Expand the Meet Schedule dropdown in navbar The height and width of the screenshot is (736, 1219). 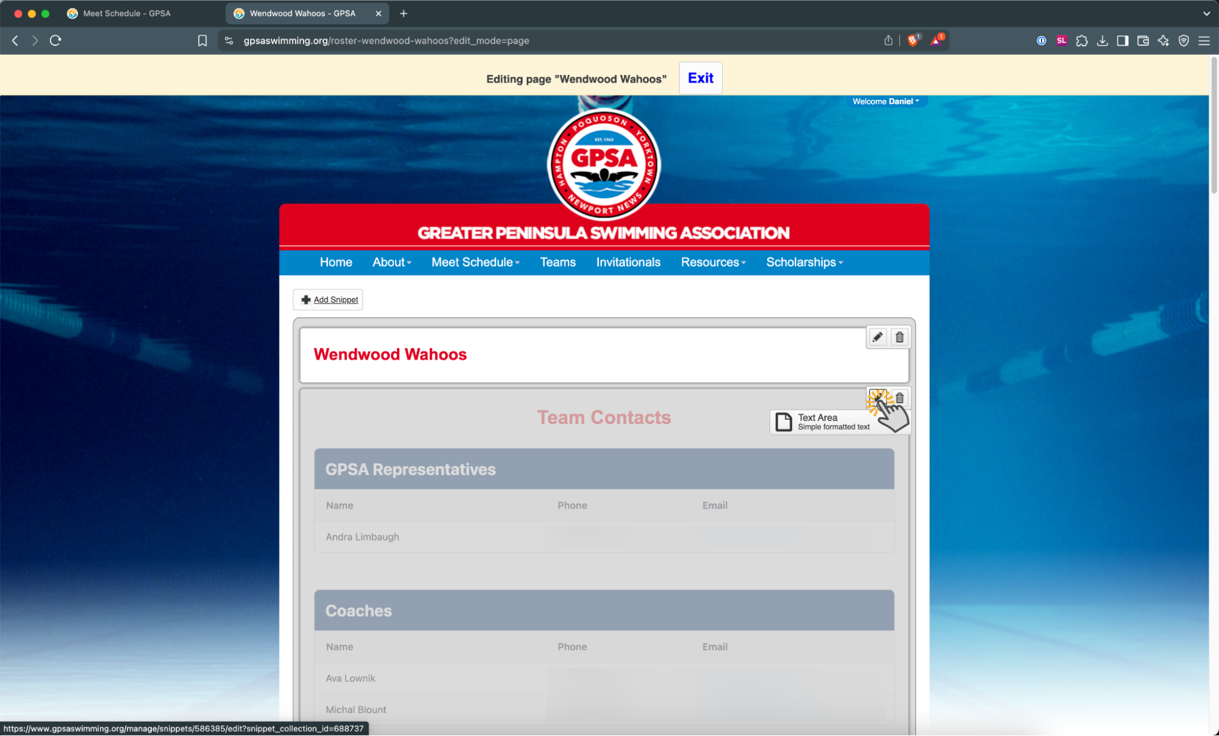[x=475, y=262]
